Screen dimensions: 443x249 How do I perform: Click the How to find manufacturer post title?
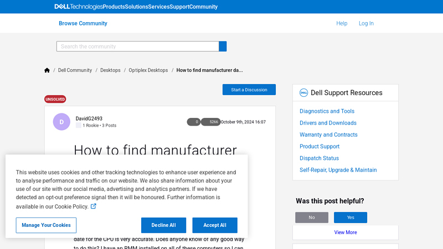click(156, 149)
